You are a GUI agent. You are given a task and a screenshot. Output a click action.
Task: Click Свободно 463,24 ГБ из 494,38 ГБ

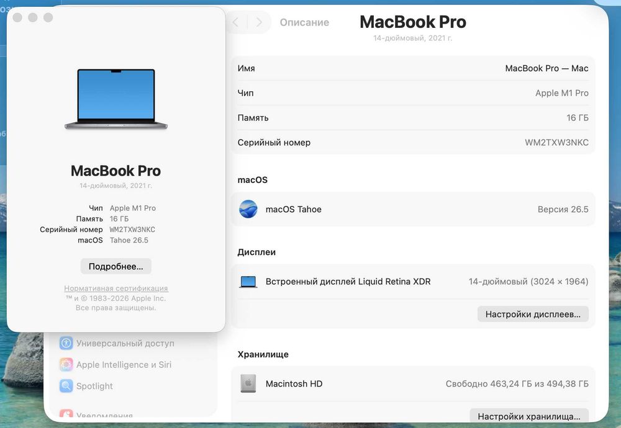[x=517, y=384]
